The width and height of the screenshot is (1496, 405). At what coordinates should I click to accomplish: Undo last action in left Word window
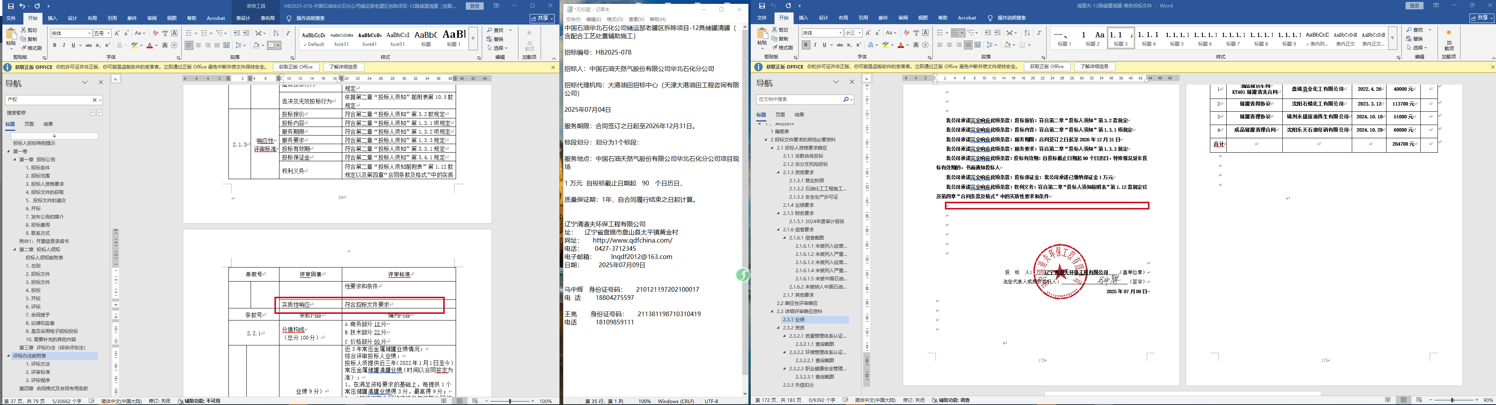coord(23,6)
